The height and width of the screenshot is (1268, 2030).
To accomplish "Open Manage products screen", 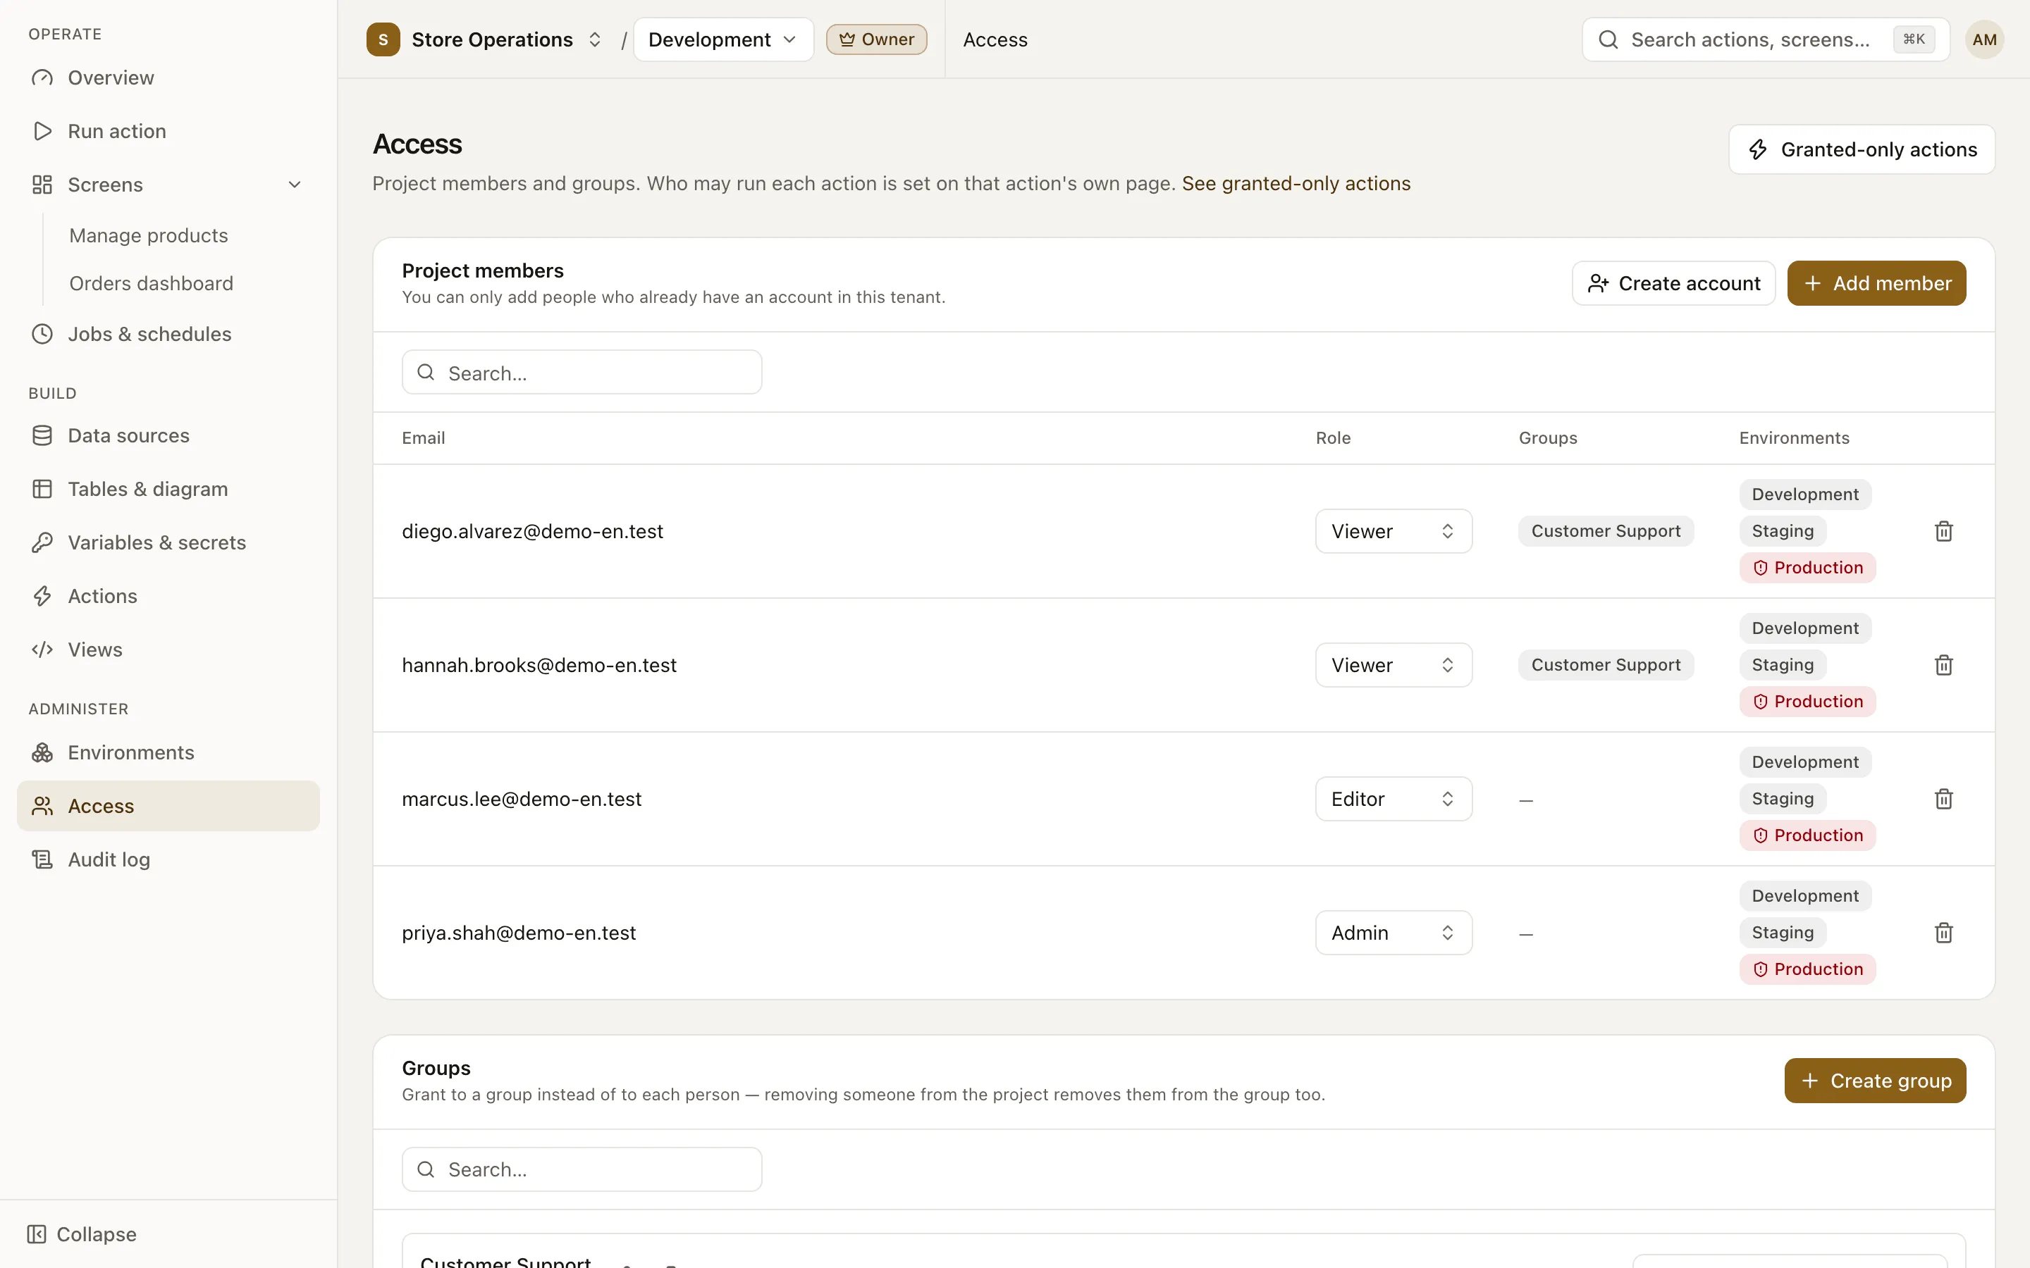I will (x=149, y=236).
